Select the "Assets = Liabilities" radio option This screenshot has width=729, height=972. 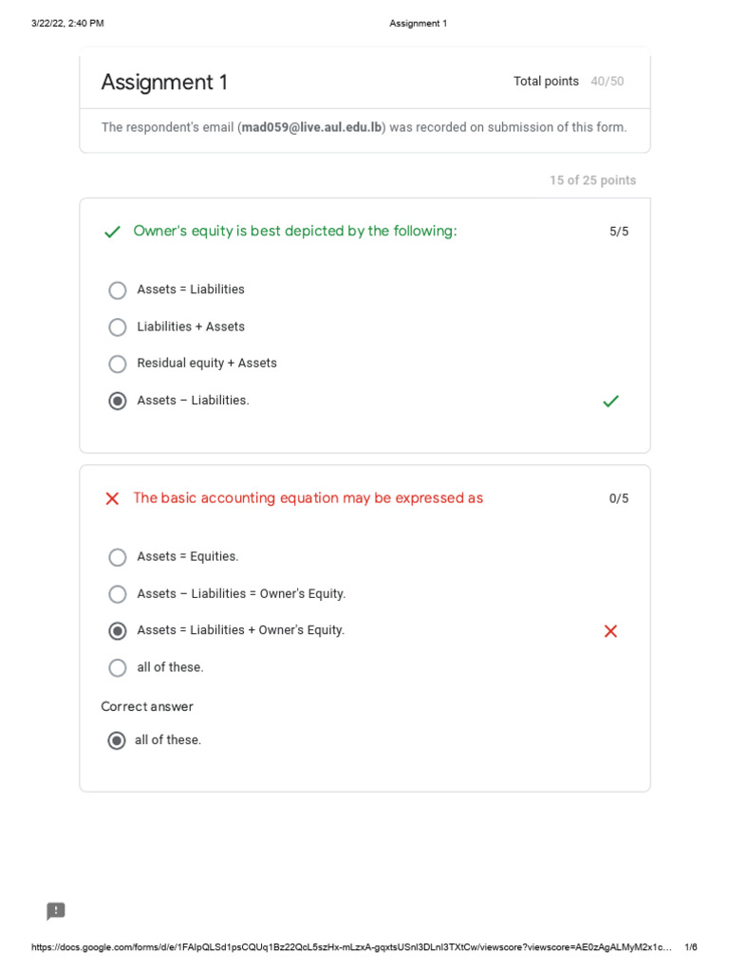pos(118,290)
